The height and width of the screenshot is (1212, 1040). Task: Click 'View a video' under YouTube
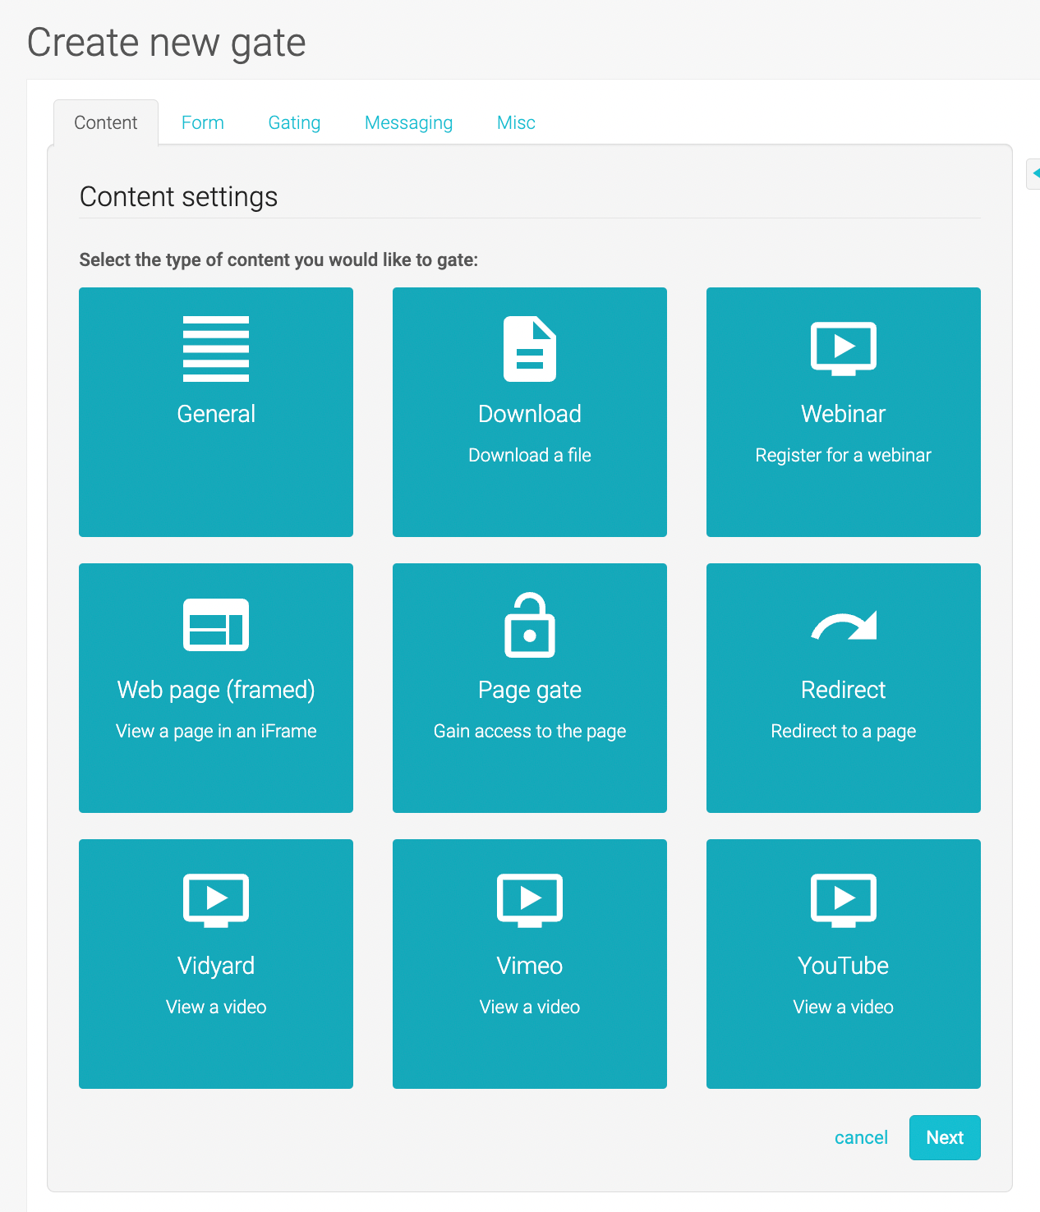tap(844, 1007)
